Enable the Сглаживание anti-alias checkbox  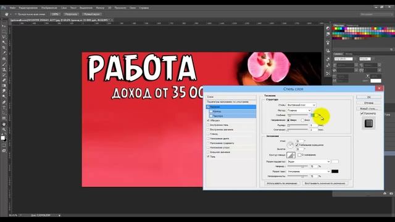click(x=299, y=155)
